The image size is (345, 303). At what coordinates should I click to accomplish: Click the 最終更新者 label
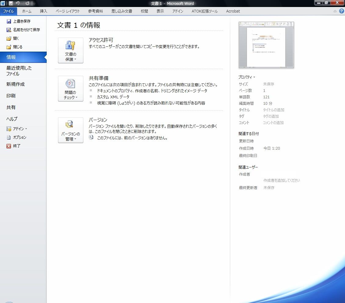pos(248,188)
